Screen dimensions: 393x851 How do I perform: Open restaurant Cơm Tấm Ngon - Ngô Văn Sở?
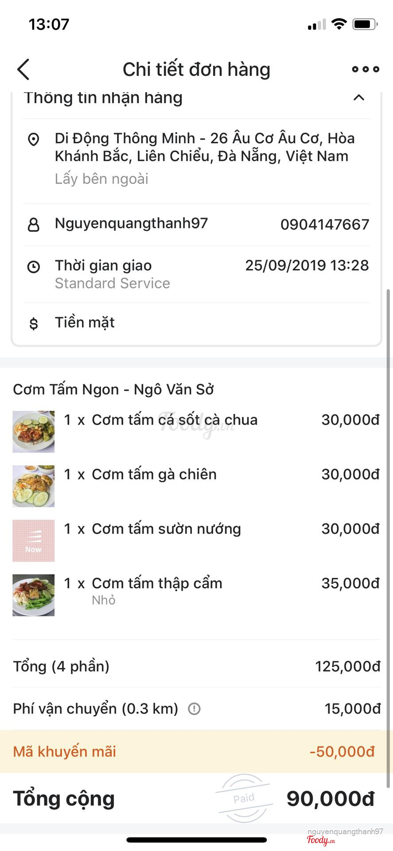pyautogui.click(x=113, y=390)
